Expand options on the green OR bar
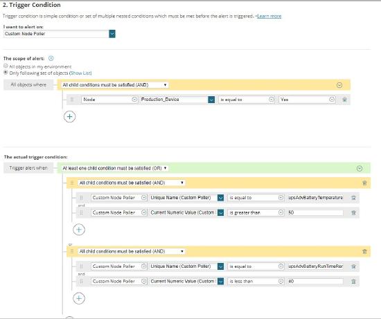This screenshot has height=319, width=381. (x=360, y=168)
